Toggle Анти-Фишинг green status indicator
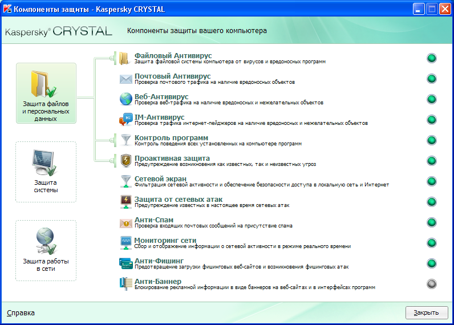This screenshot has height=325, width=454. [x=431, y=263]
